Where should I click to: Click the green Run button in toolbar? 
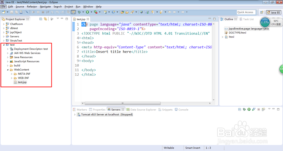click(87, 12)
